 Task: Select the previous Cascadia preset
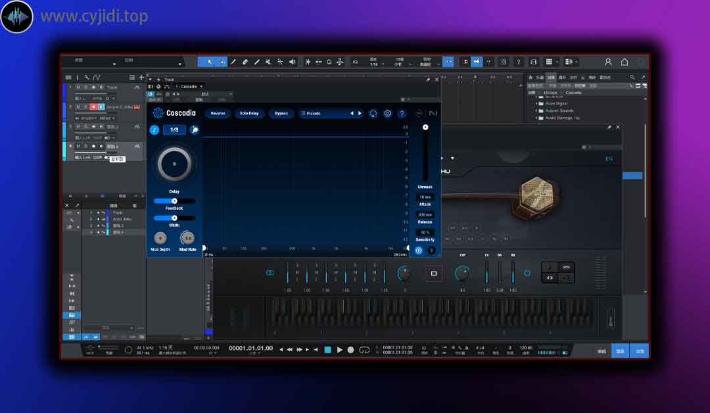coord(352,113)
